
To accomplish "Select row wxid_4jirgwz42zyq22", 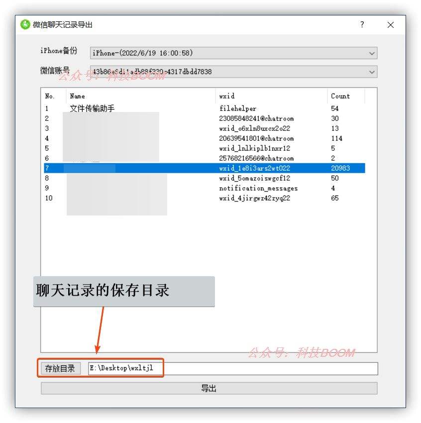I will click(205, 198).
